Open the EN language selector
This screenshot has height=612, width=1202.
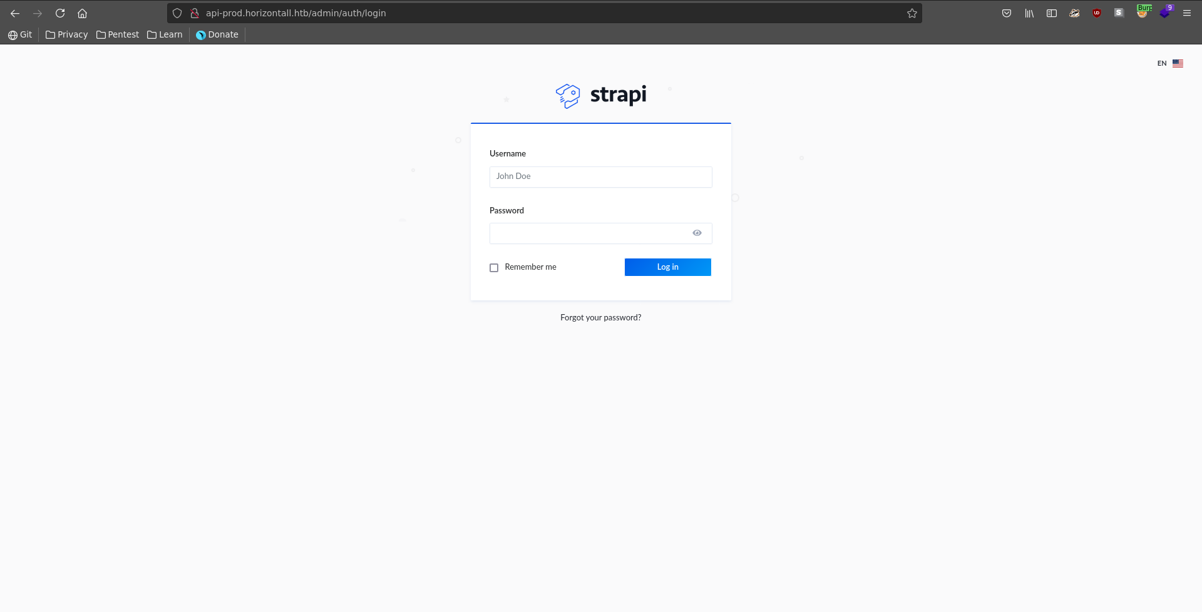[x=1169, y=63]
